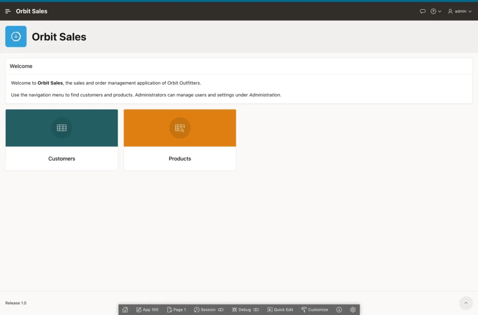Click the Welcome region heading
Viewport: 478px width, 315px height.
tap(21, 66)
